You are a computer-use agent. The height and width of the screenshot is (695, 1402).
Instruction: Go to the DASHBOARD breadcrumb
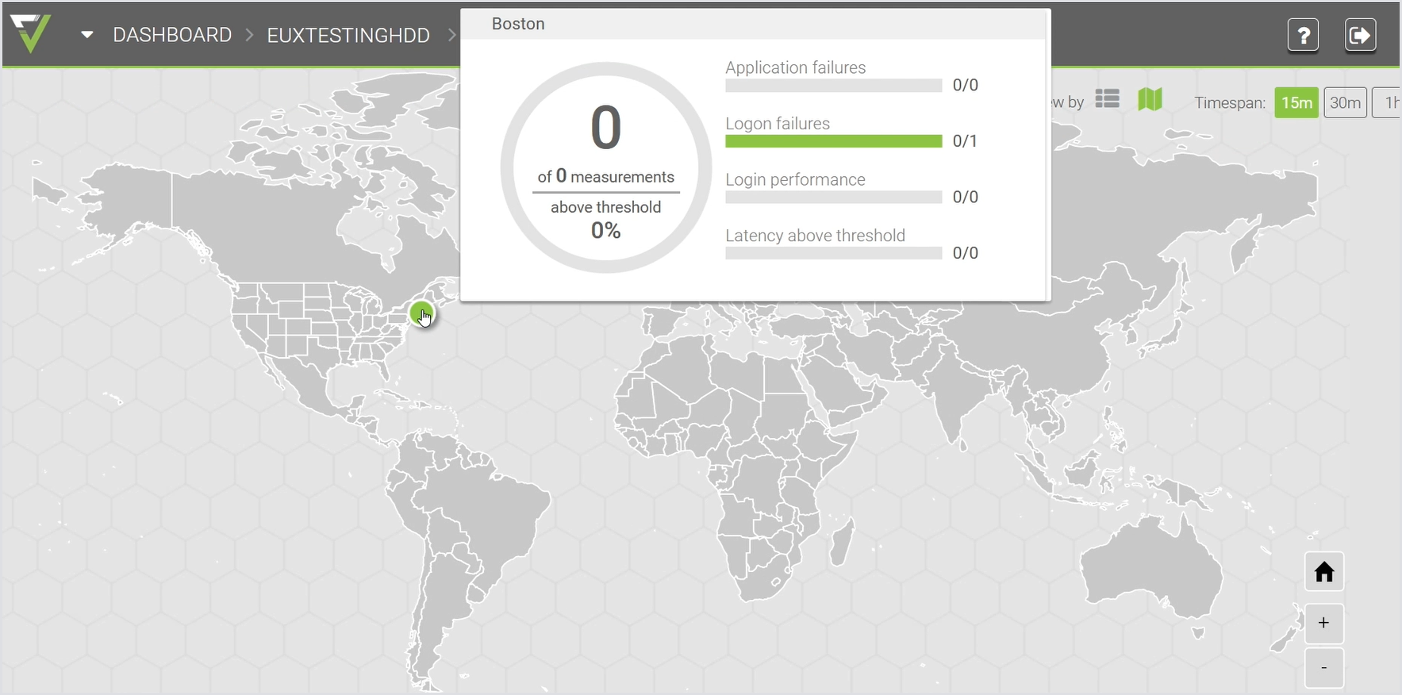172,35
